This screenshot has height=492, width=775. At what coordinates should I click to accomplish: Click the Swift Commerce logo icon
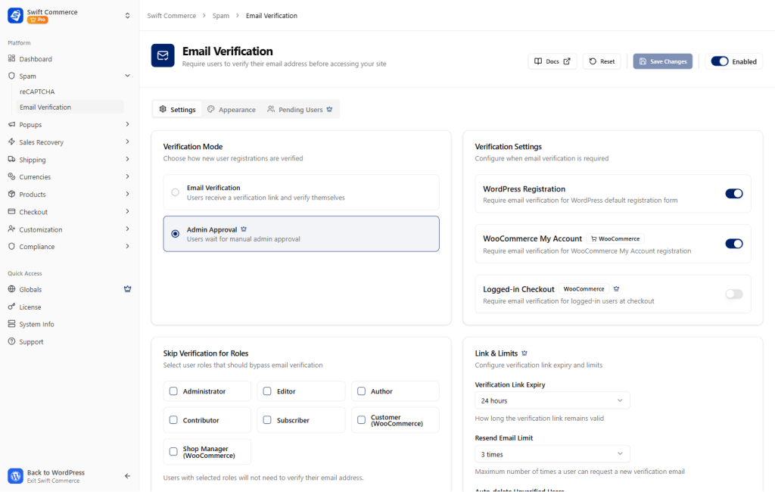pos(15,15)
